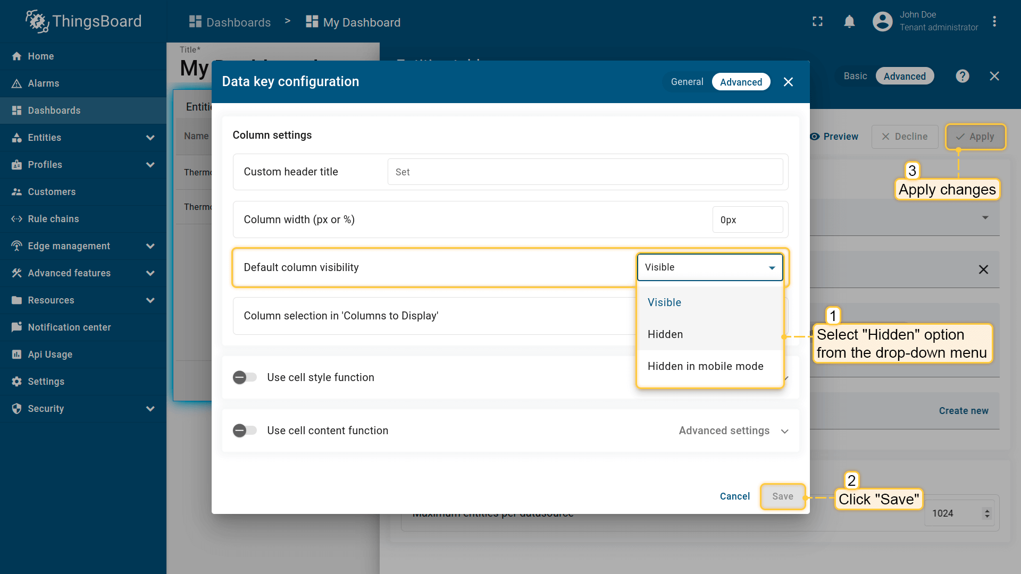Click the help question mark icon
The height and width of the screenshot is (574, 1021).
tap(962, 76)
